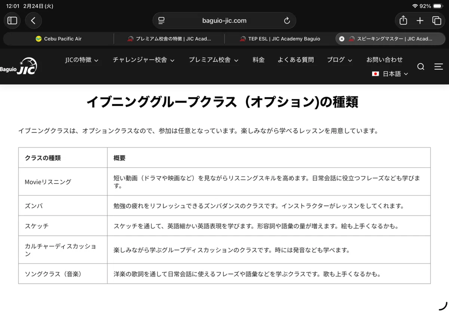Open the site search magnifier
This screenshot has height=312, width=449.
[x=421, y=67]
